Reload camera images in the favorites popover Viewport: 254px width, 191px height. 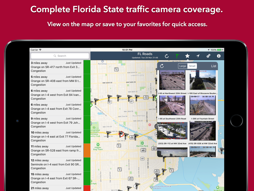tap(162, 66)
